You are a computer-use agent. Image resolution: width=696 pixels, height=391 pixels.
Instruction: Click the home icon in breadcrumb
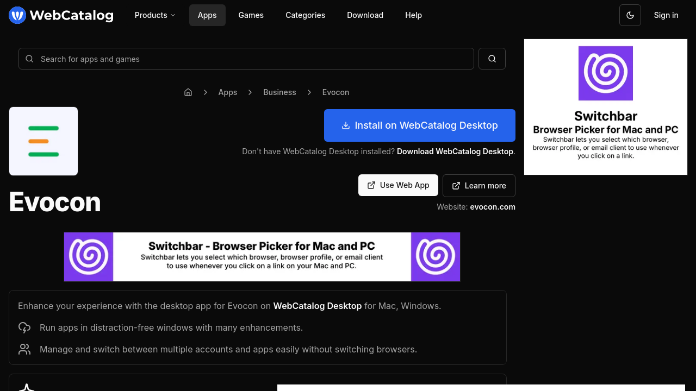[188, 92]
